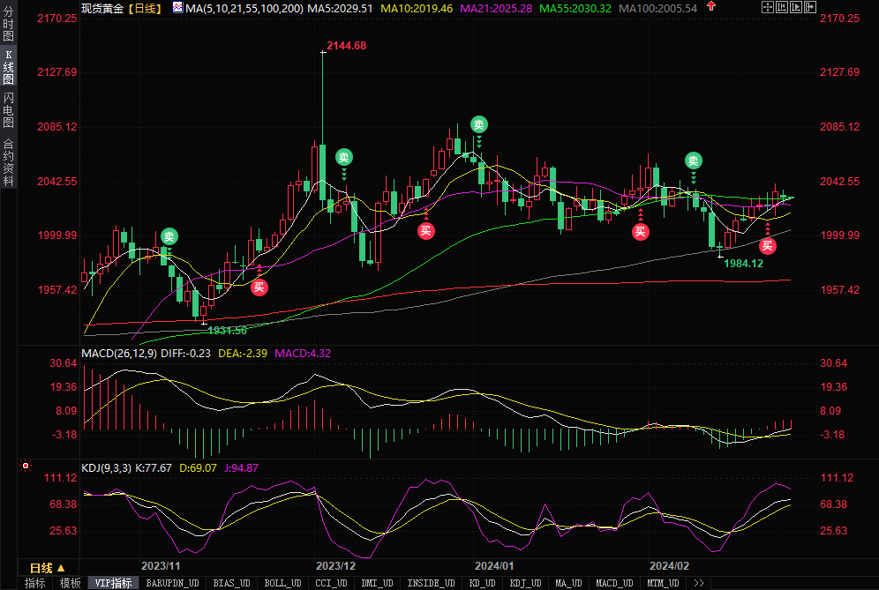Click the MACD(26,12,9) indicator label
The image size is (879, 590).
point(119,354)
